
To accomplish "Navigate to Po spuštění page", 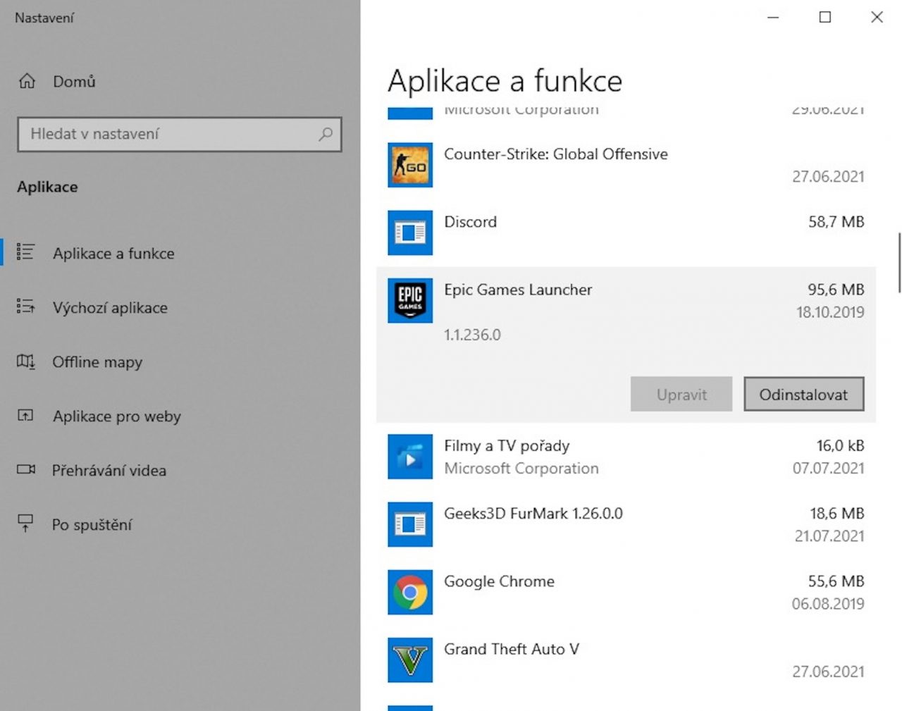I will coord(92,525).
